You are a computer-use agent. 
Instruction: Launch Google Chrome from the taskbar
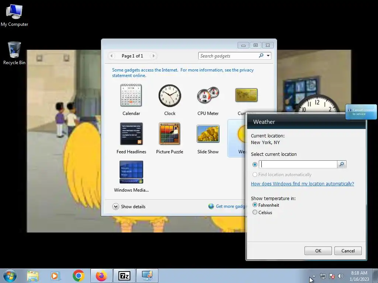[78, 276]
